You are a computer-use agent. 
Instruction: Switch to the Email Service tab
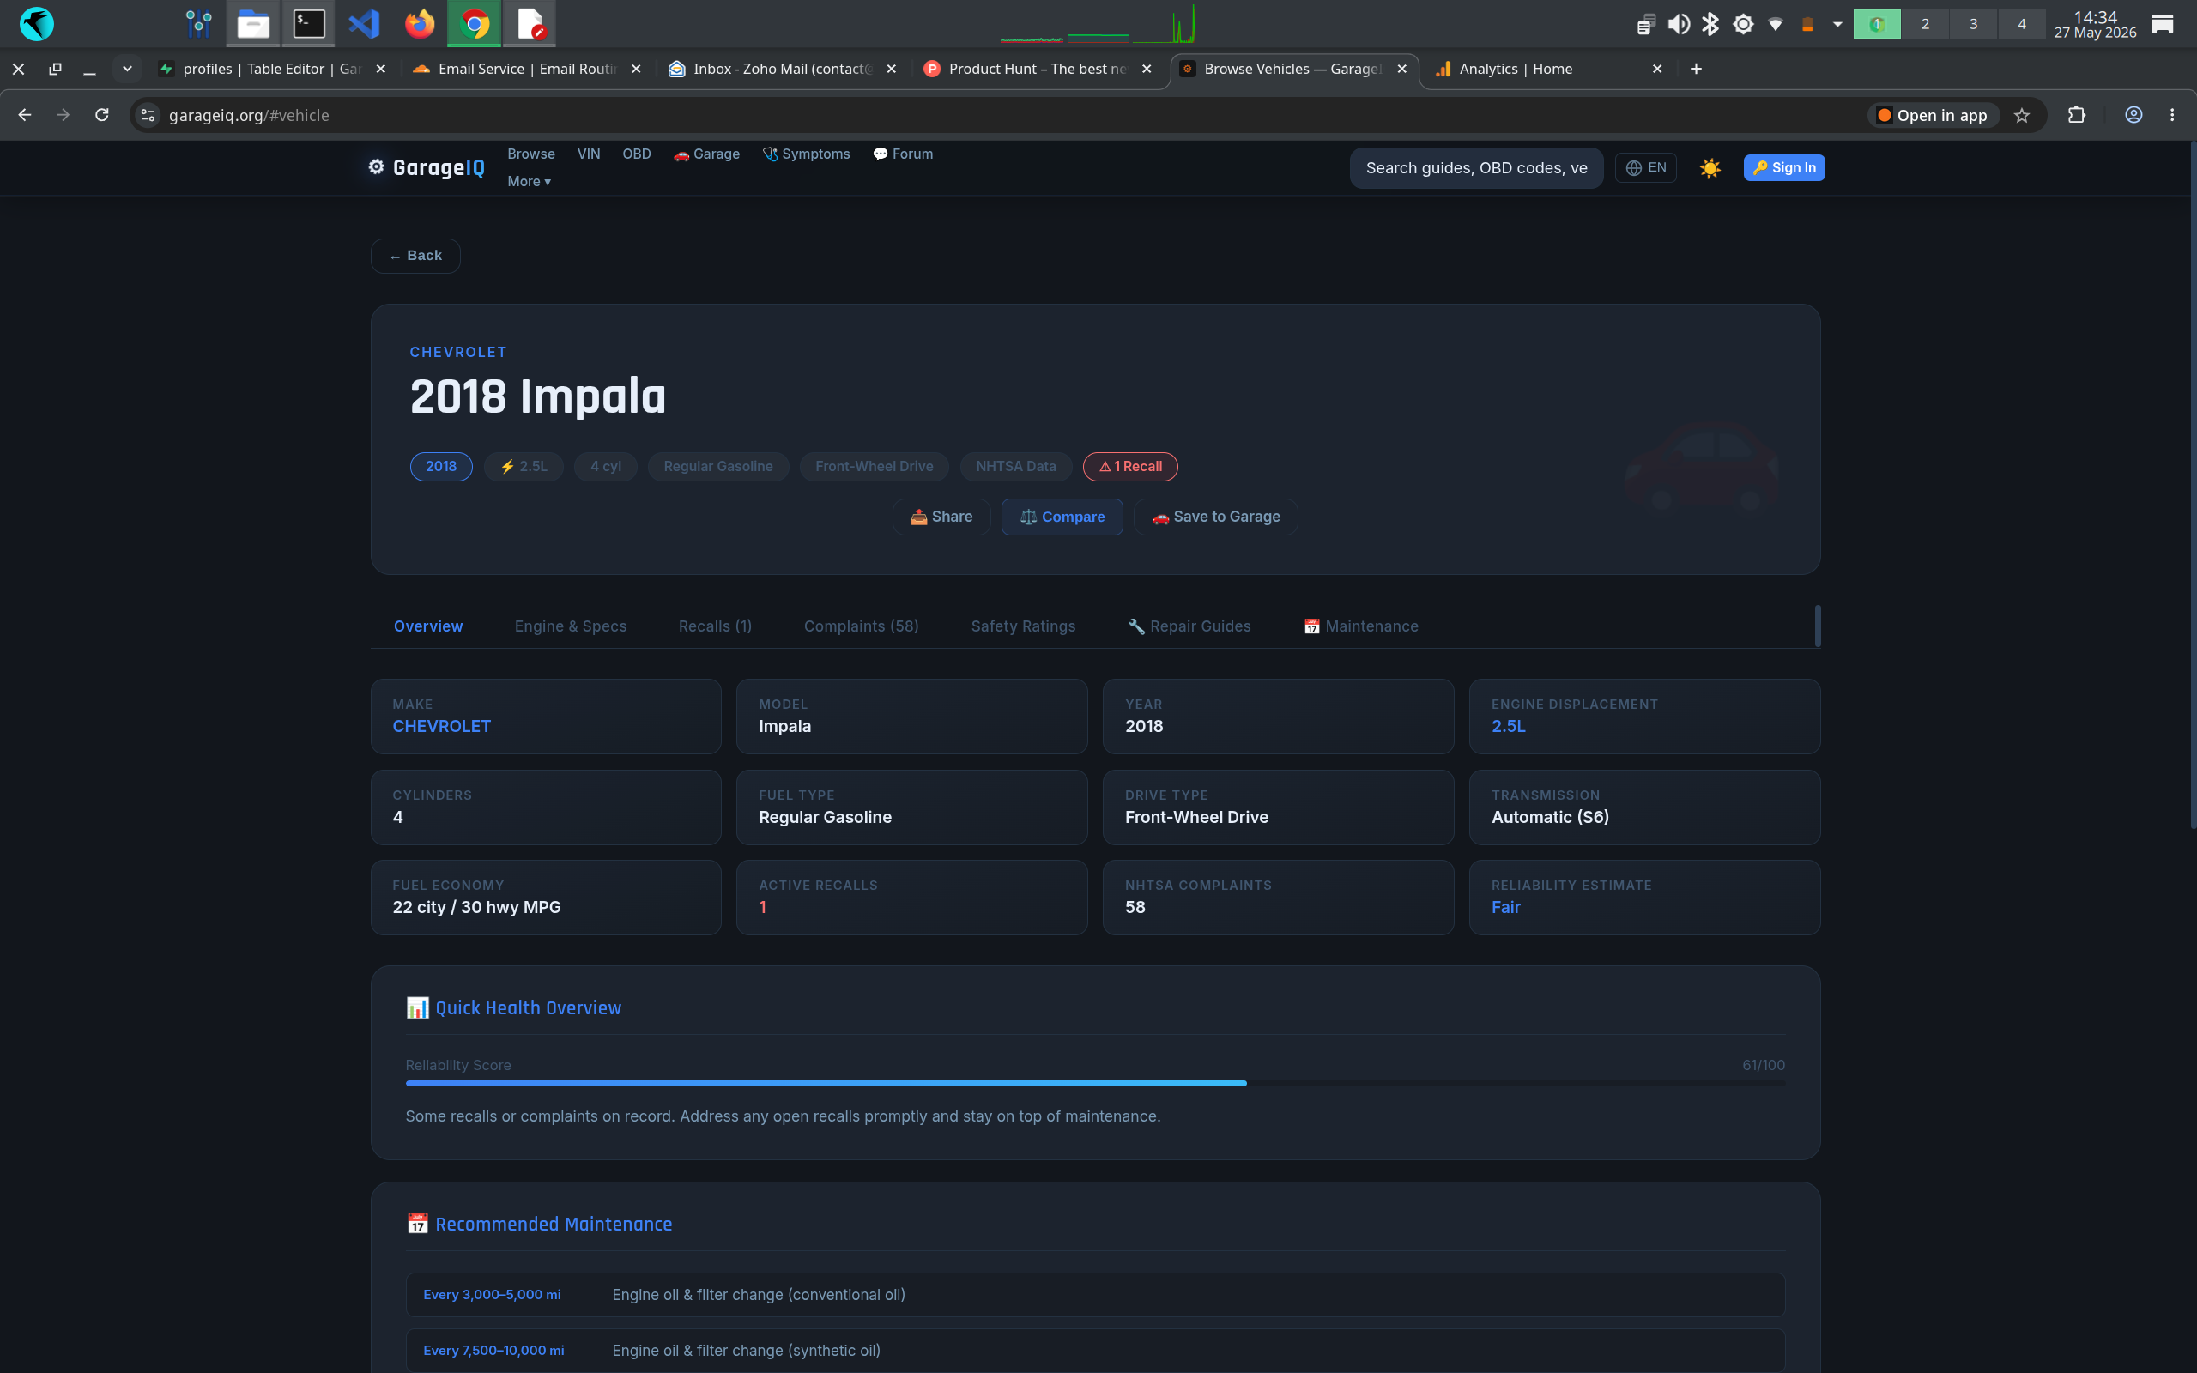(527, 69)
